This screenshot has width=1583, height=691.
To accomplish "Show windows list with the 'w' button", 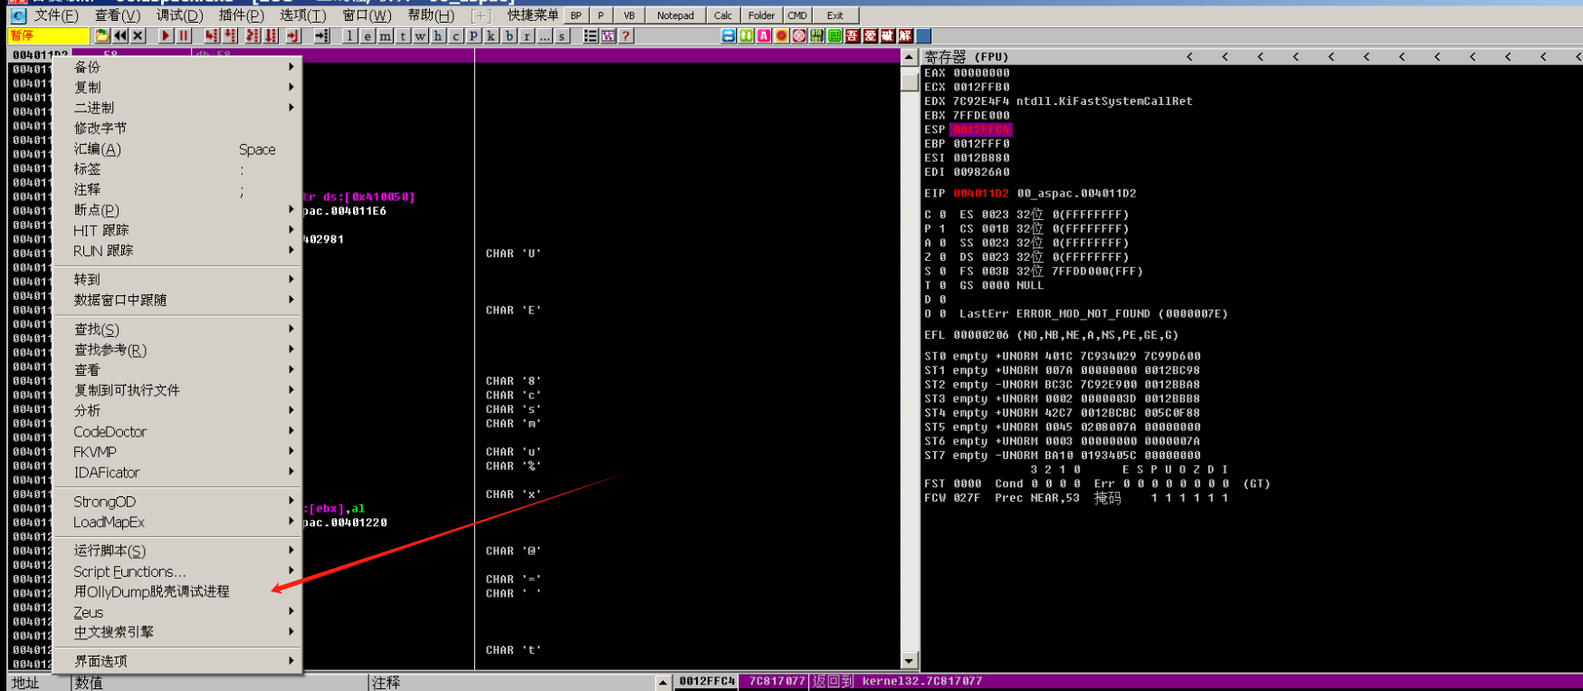I will pyautogui.click(x=420, y=35).
